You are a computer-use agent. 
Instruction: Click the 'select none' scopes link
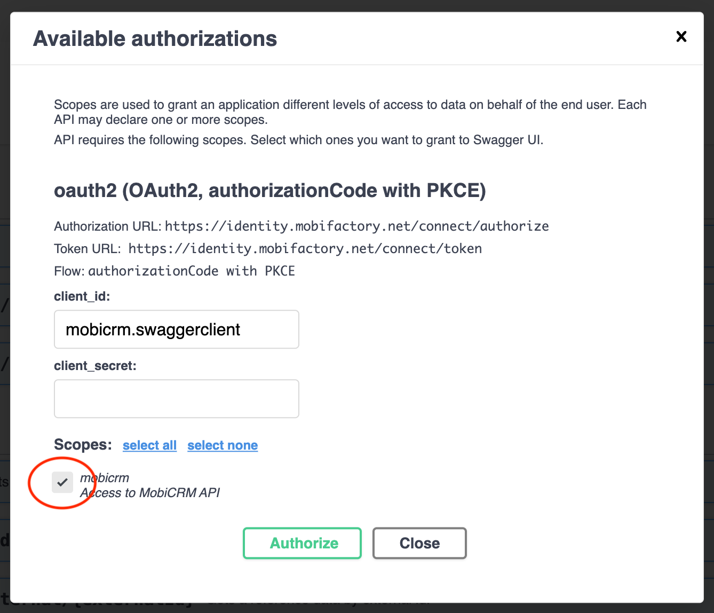223,445
